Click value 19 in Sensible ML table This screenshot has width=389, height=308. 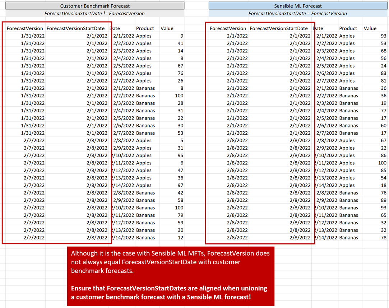[384, 103]
